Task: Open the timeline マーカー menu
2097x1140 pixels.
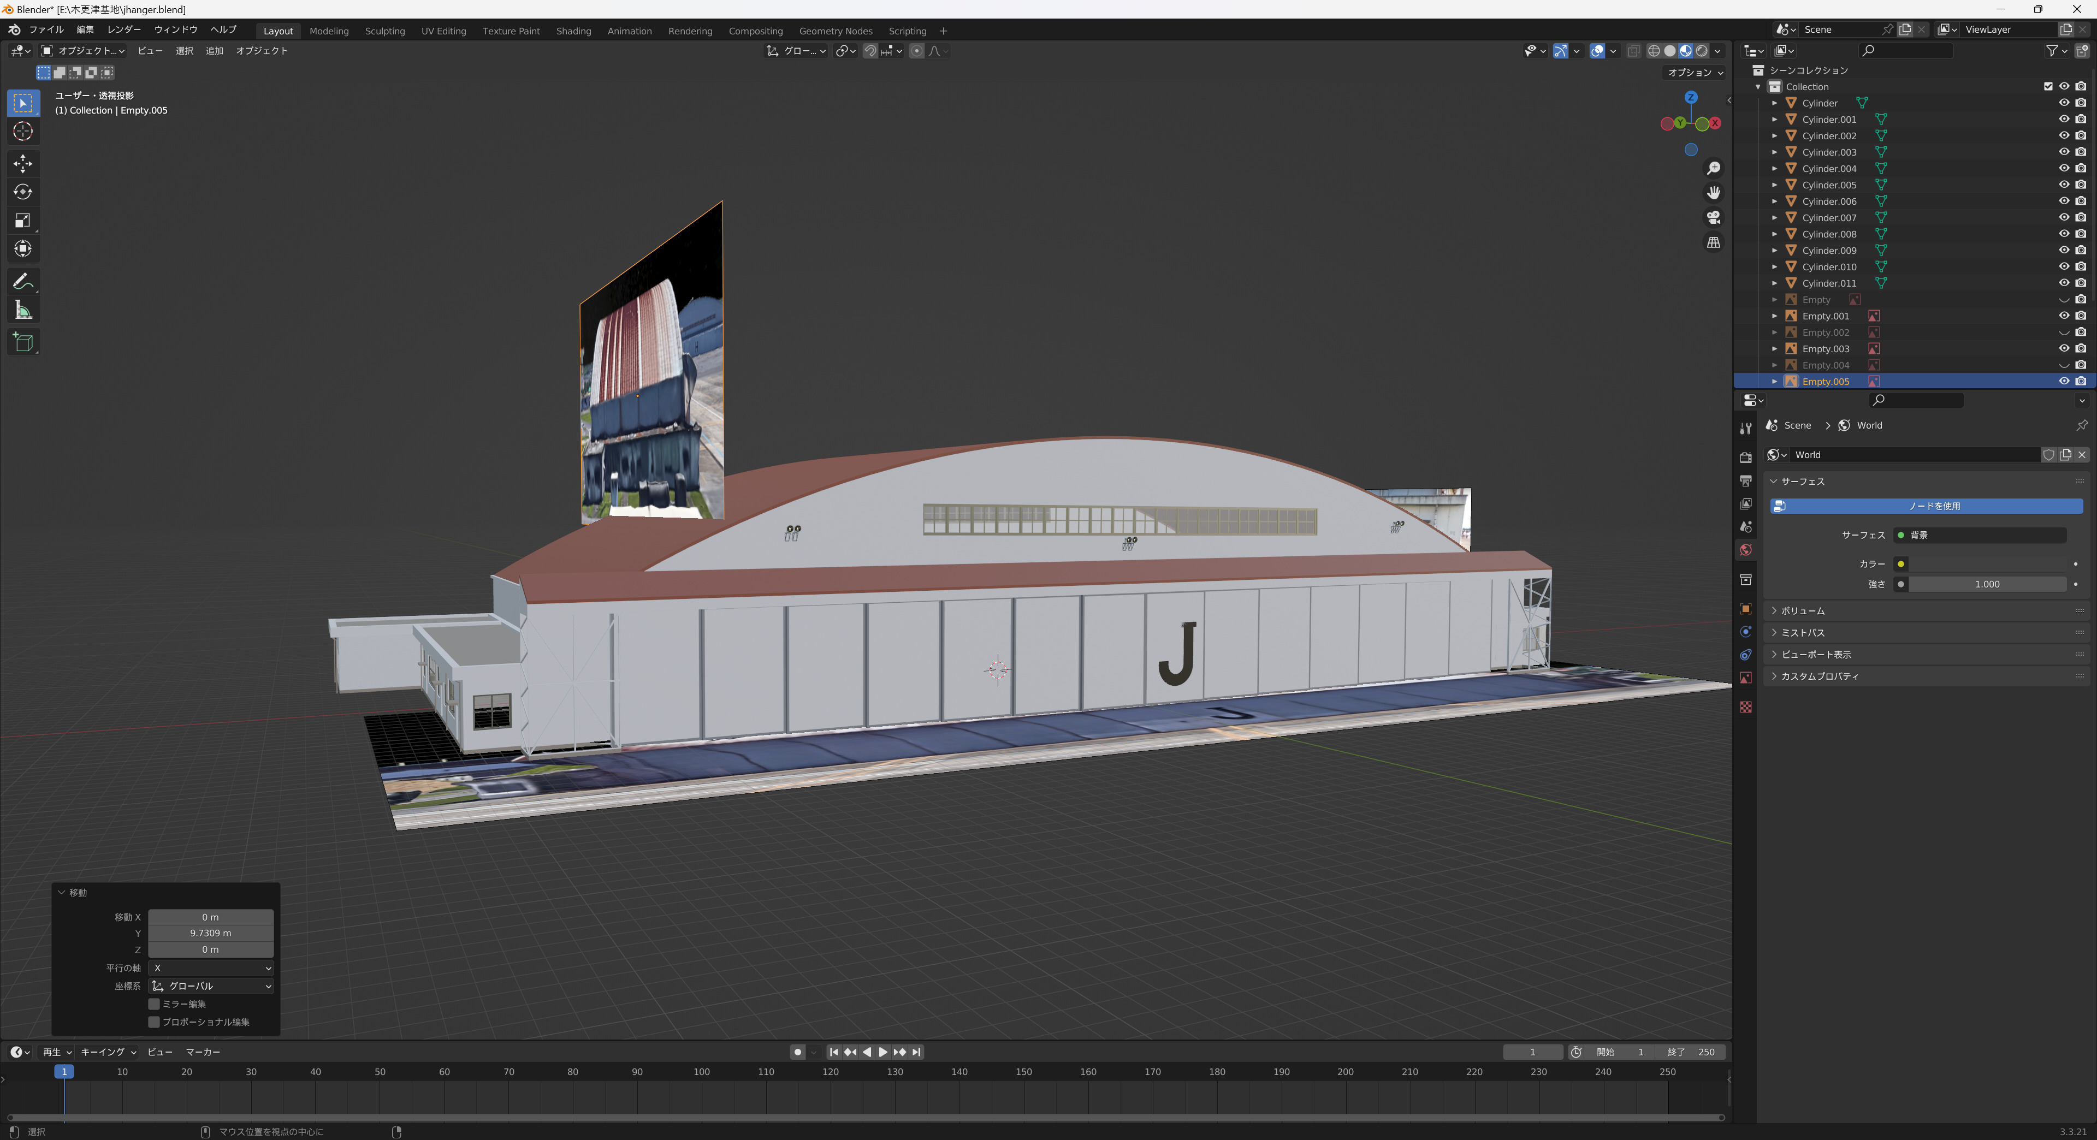Action: tap(203, 1052)
